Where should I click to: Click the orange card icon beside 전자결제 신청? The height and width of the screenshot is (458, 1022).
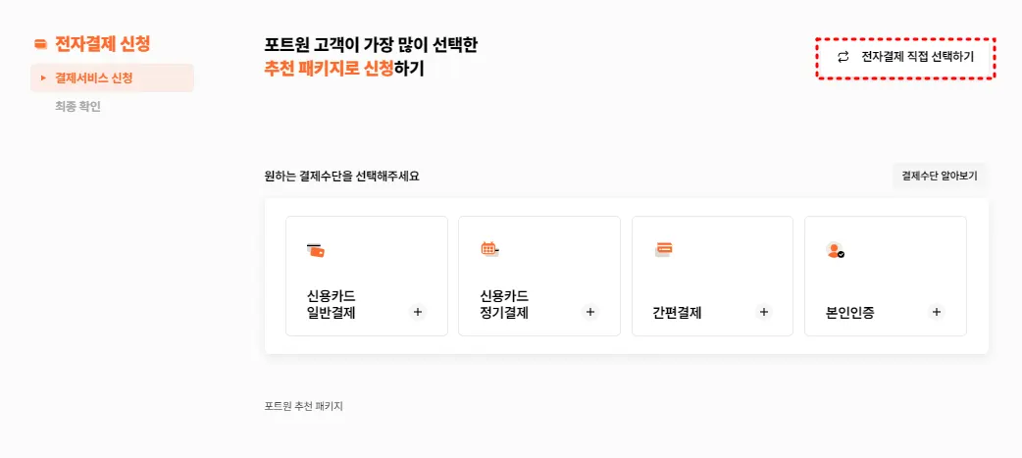[x=40, y=44]
